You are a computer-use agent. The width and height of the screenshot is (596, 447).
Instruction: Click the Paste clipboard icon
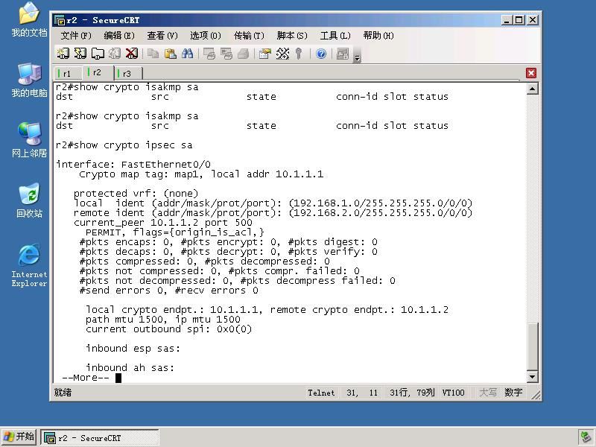(171, 54)
